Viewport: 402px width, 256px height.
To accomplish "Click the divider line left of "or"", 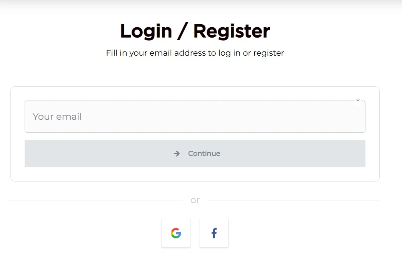I will [x=96, y=200].
